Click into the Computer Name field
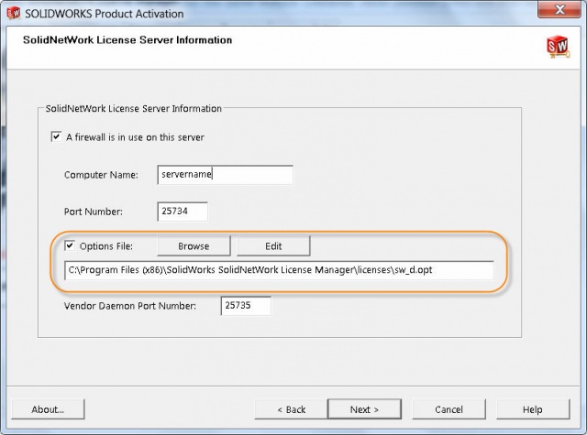This screenshot has width=587, height=435. point(226,175)
